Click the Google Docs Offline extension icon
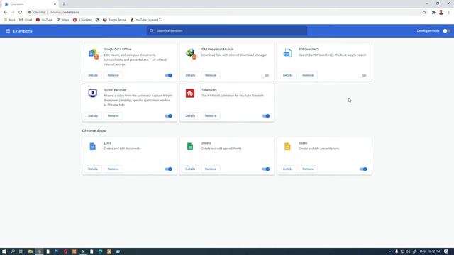Screen dimensions: 454x255 [x=94, y=54]
